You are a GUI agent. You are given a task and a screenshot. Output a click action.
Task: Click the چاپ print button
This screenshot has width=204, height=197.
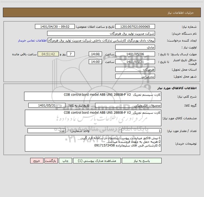(x=65, y=161)
